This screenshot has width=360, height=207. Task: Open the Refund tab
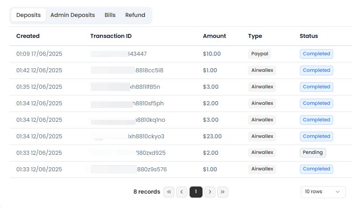(135, 15)
